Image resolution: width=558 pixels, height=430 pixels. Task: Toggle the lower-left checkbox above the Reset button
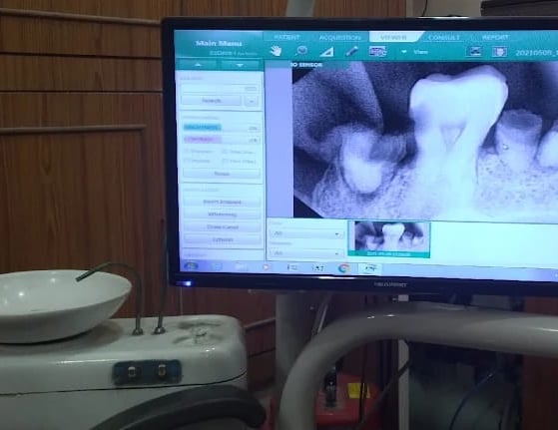[187, 161]
